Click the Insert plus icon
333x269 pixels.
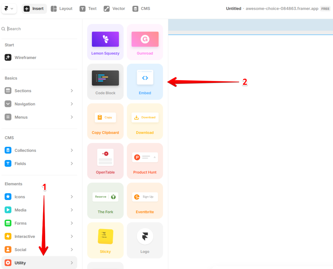click(27, 9)
